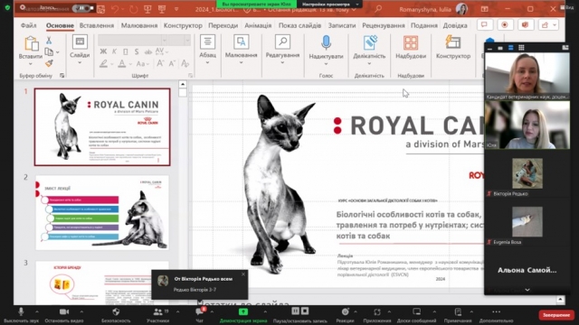Expand more participants chevron in video panel
579x325 pixels.
(x=527, y=290)
